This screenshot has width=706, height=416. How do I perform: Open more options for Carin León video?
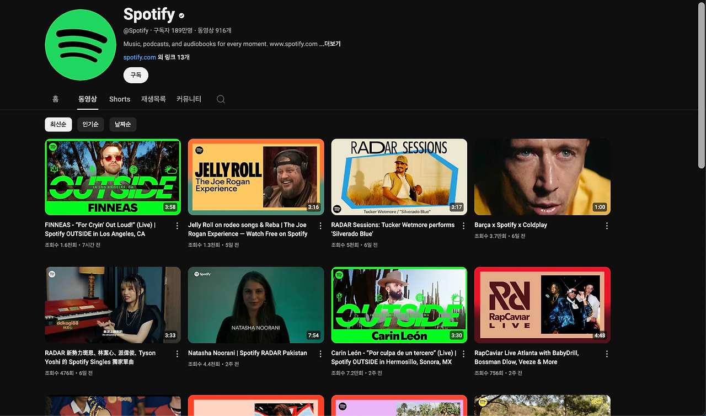pyautogui.click(x=463, y=354)
